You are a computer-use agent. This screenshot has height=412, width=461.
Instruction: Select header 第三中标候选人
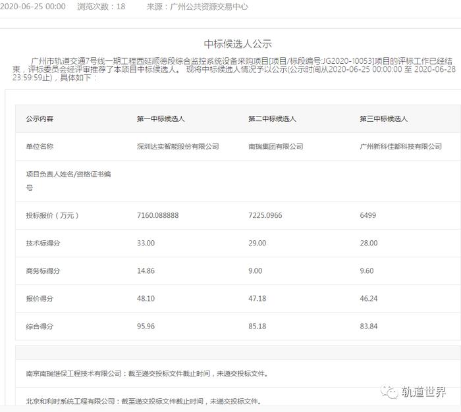click(x=383, y=118)
